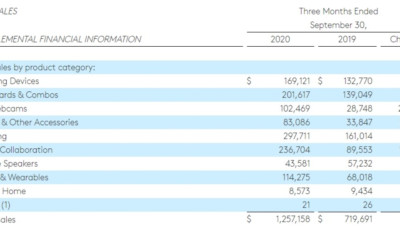
Task: Select the Speakers 2019 value 57,232
Action: coord(360,164)
